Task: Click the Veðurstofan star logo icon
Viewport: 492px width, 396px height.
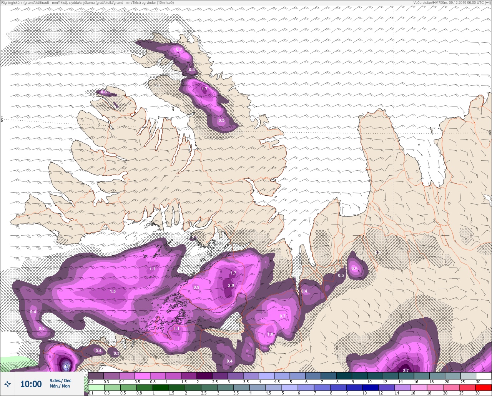Action: point(7,384)
